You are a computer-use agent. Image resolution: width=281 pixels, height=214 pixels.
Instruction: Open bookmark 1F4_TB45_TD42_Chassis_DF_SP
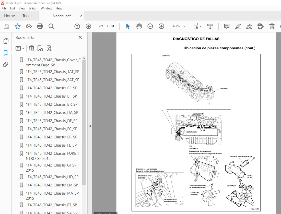(x=52, y=121)
